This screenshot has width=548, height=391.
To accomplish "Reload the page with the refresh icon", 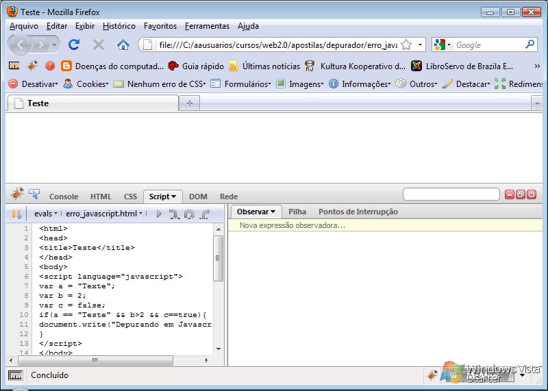I will point(74,45).
